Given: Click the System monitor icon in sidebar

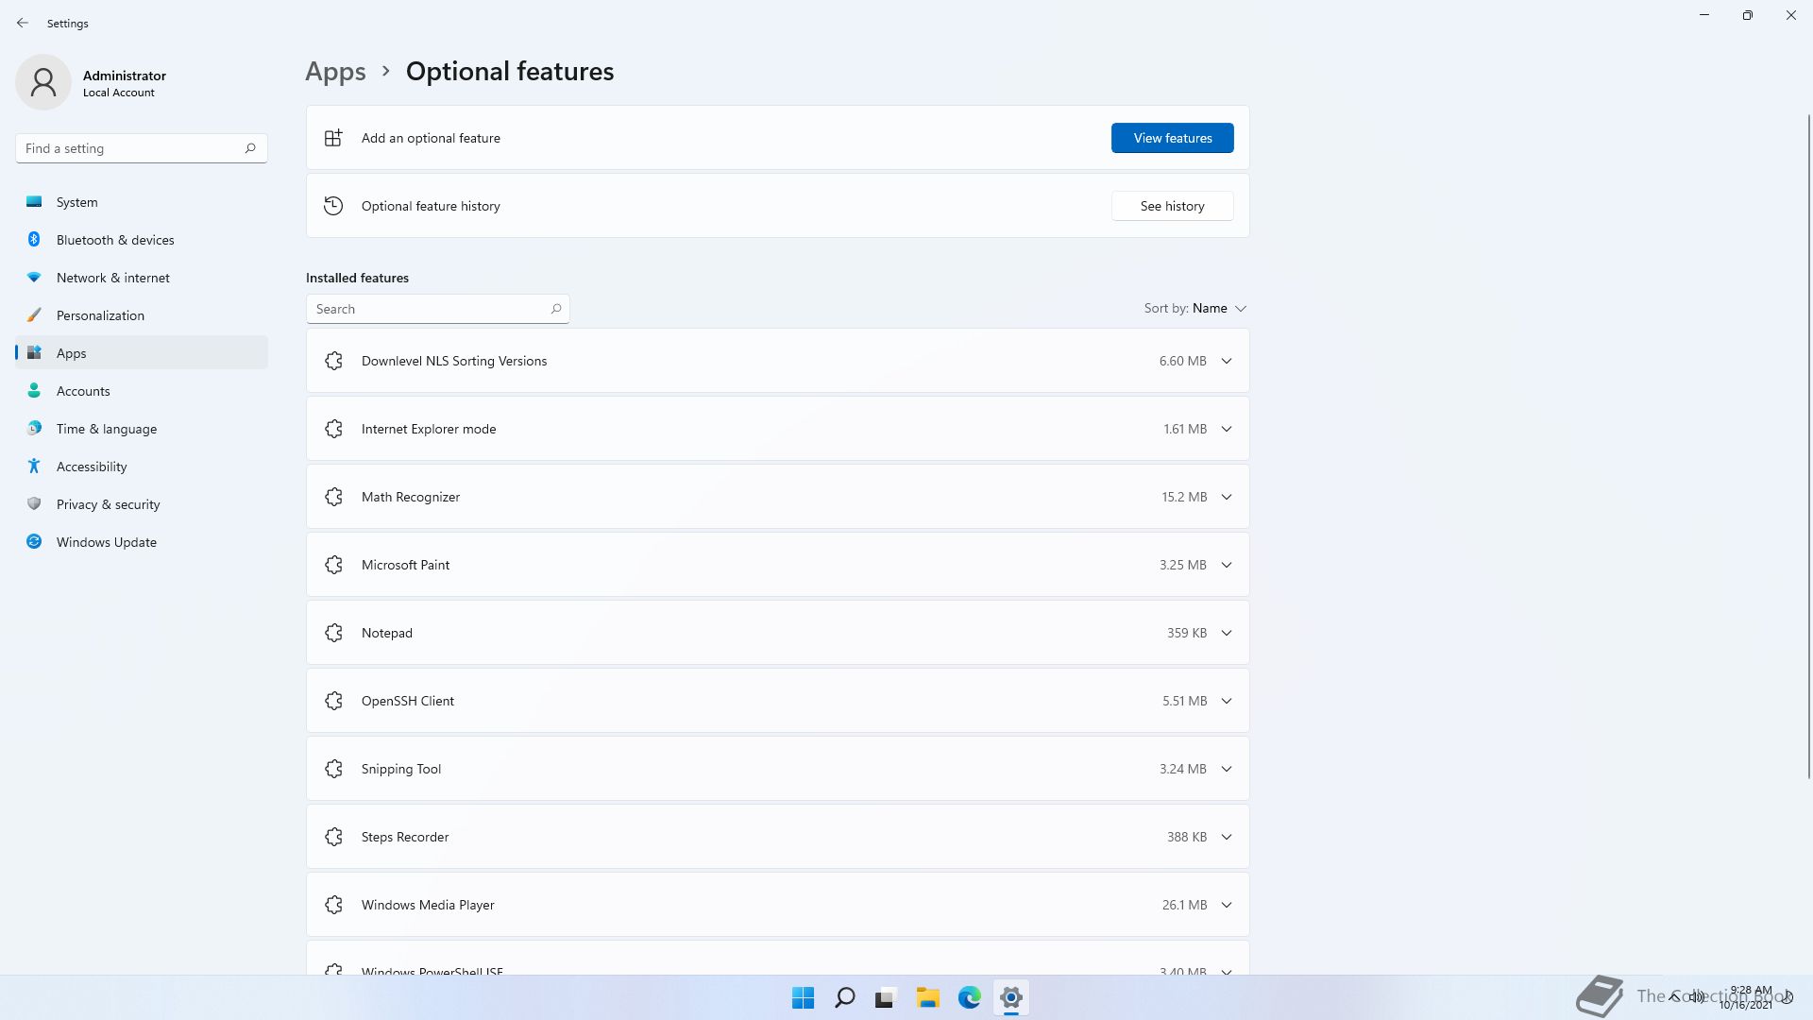Looking at the screenshot, I should [34, 201].
